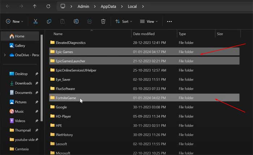Screen dimensions: 253x155
Task: Click the Rename icon in toolbar
Action: pyautogui.click(x=76, y=22)
